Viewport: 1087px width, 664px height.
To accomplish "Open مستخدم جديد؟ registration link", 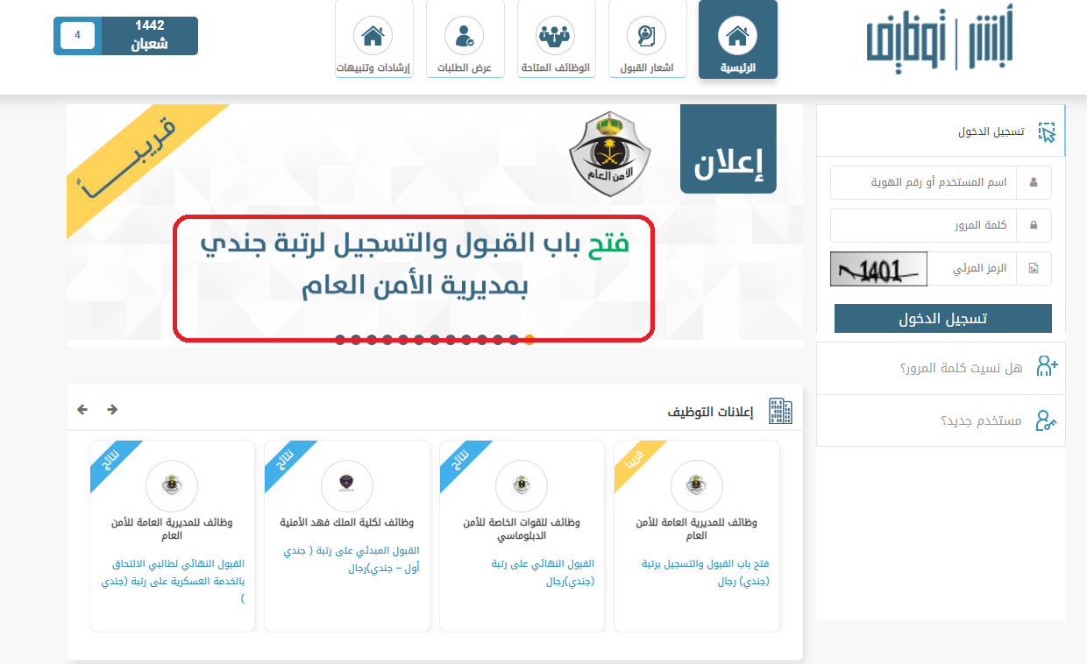I will 981,420.
